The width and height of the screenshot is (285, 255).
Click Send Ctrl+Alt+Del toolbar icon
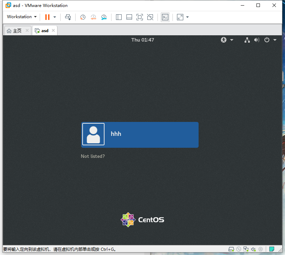[x=68, y=17]
